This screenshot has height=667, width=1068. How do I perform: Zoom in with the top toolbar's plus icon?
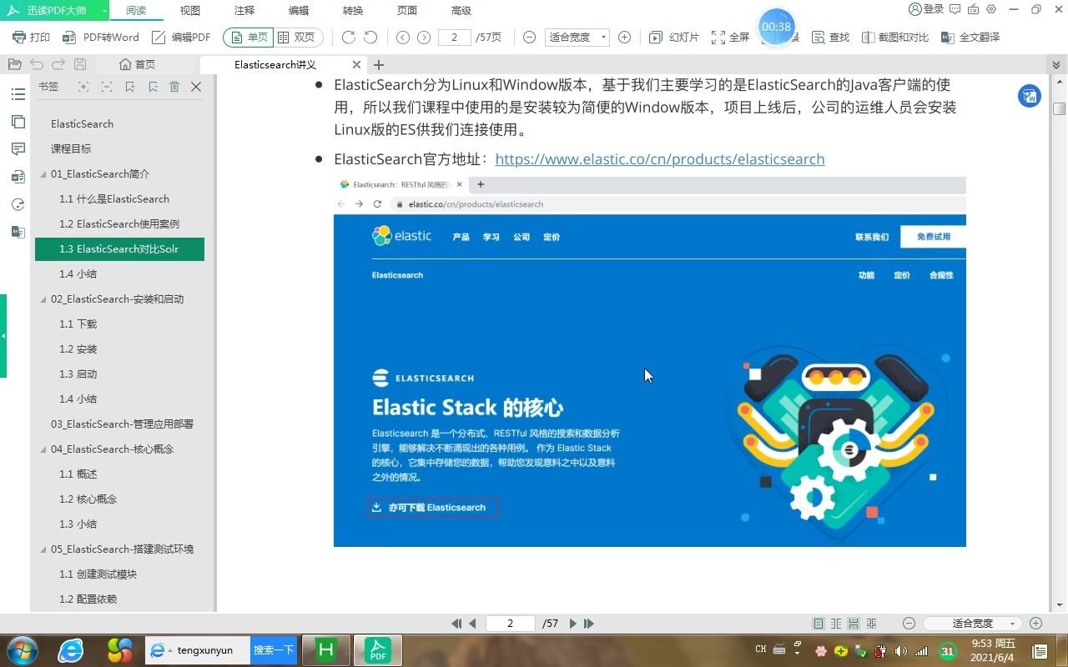(624, 38)
